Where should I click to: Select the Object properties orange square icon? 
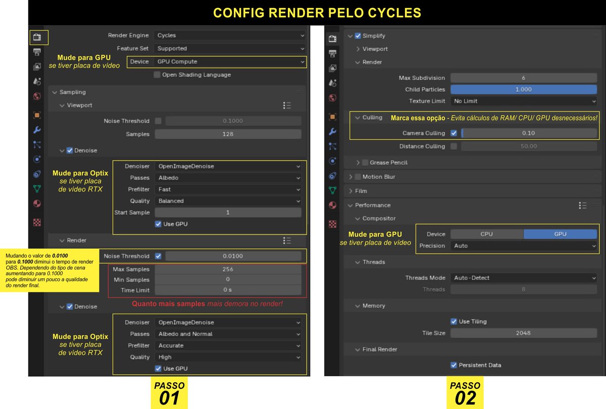(37, 115)
